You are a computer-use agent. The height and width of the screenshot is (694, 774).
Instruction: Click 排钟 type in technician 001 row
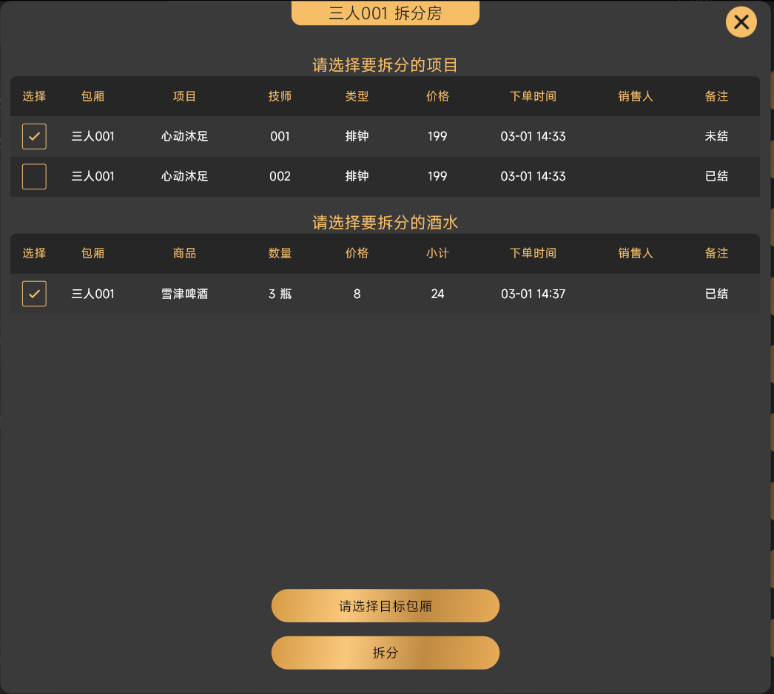click(357, 136)
